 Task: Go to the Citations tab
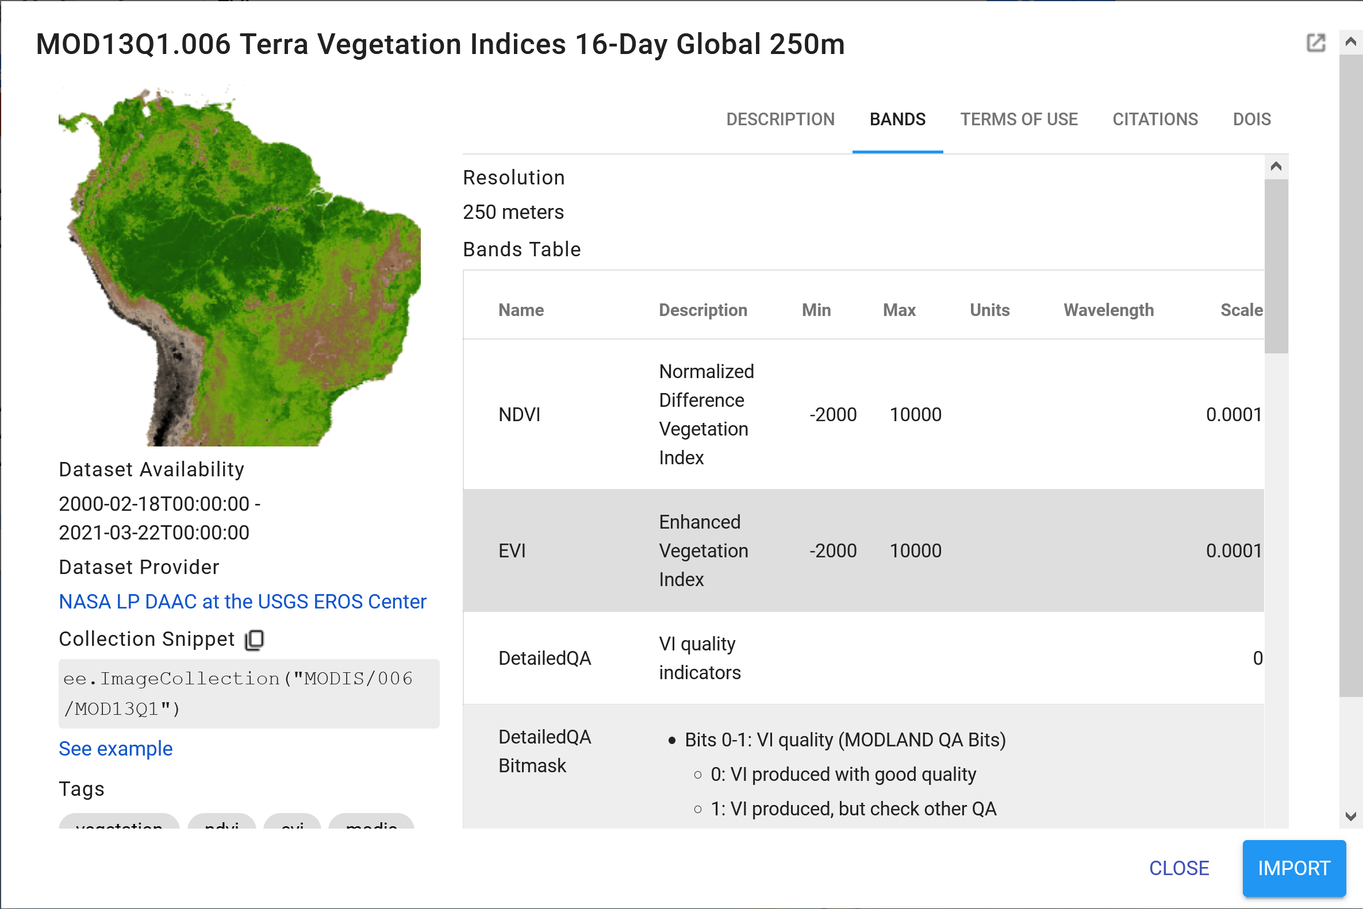(1155, 120)
